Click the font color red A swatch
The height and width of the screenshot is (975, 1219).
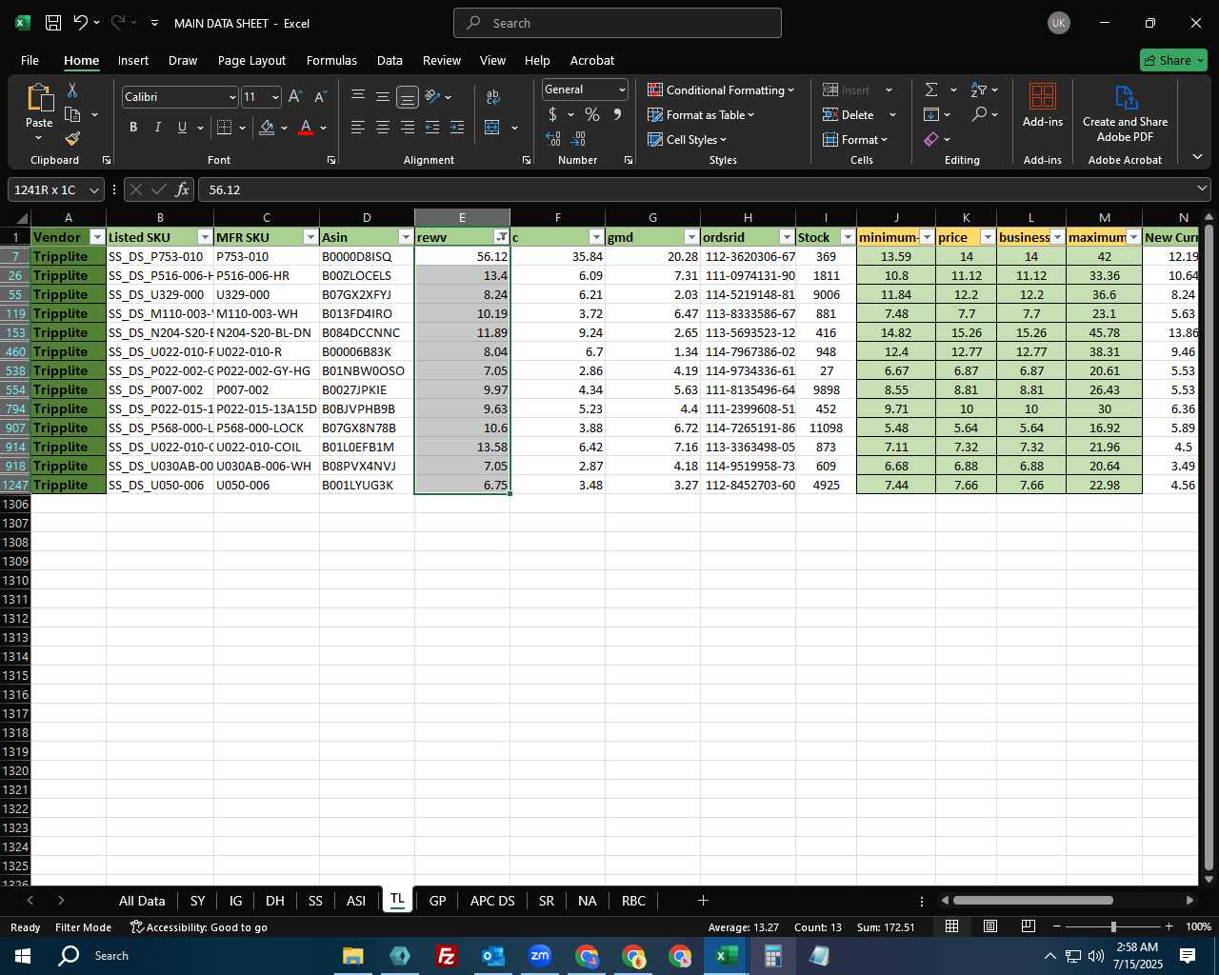306,127
